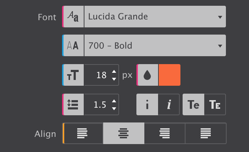Align text to the left
249x152 pixels.
click(83, 133)
